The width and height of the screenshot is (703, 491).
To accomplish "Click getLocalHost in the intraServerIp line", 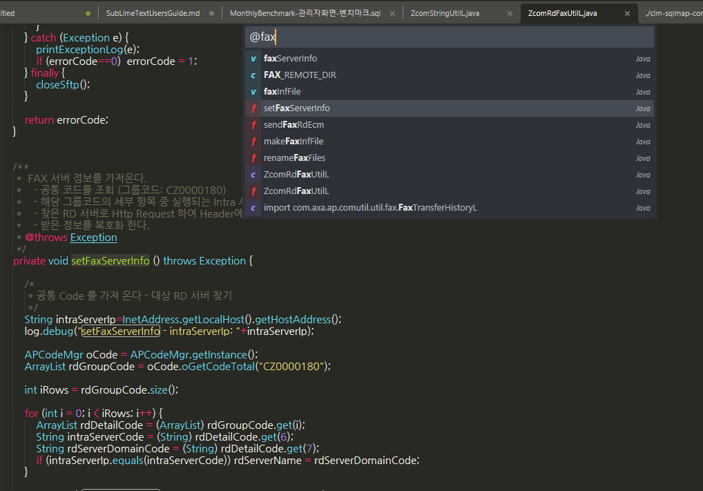I will coord(213,320).
